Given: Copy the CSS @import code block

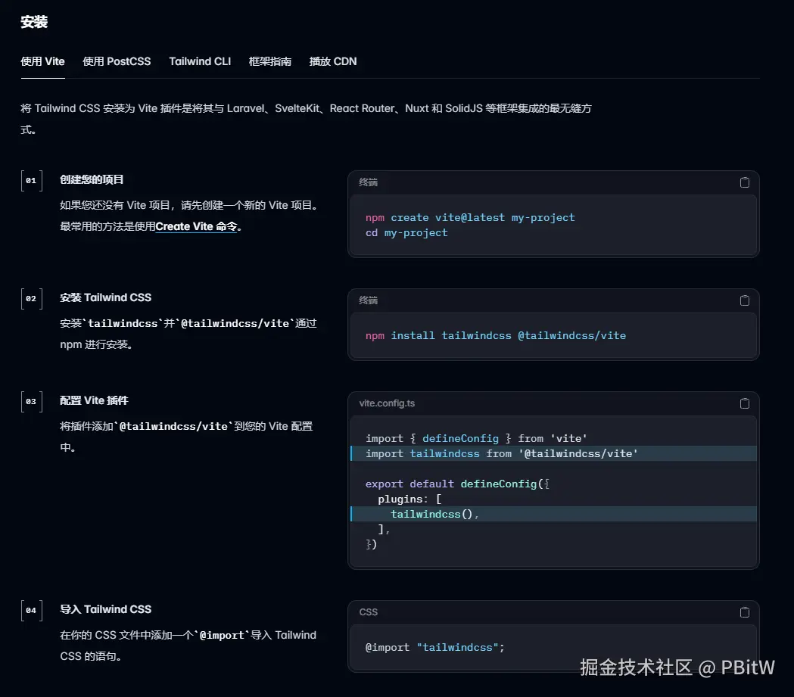Looking at the screenshot, I should [744, 612].
